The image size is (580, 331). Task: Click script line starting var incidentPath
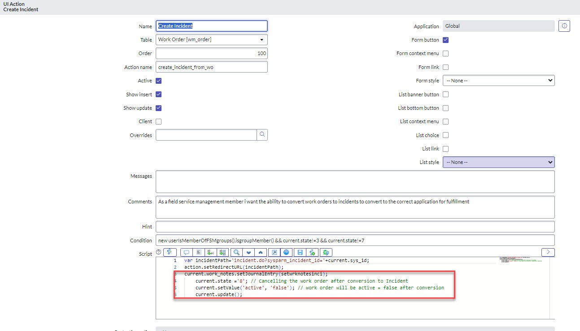[x=276, y=260]
